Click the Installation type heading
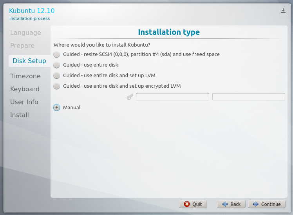 pyautogui.click(x=169, y=32)
